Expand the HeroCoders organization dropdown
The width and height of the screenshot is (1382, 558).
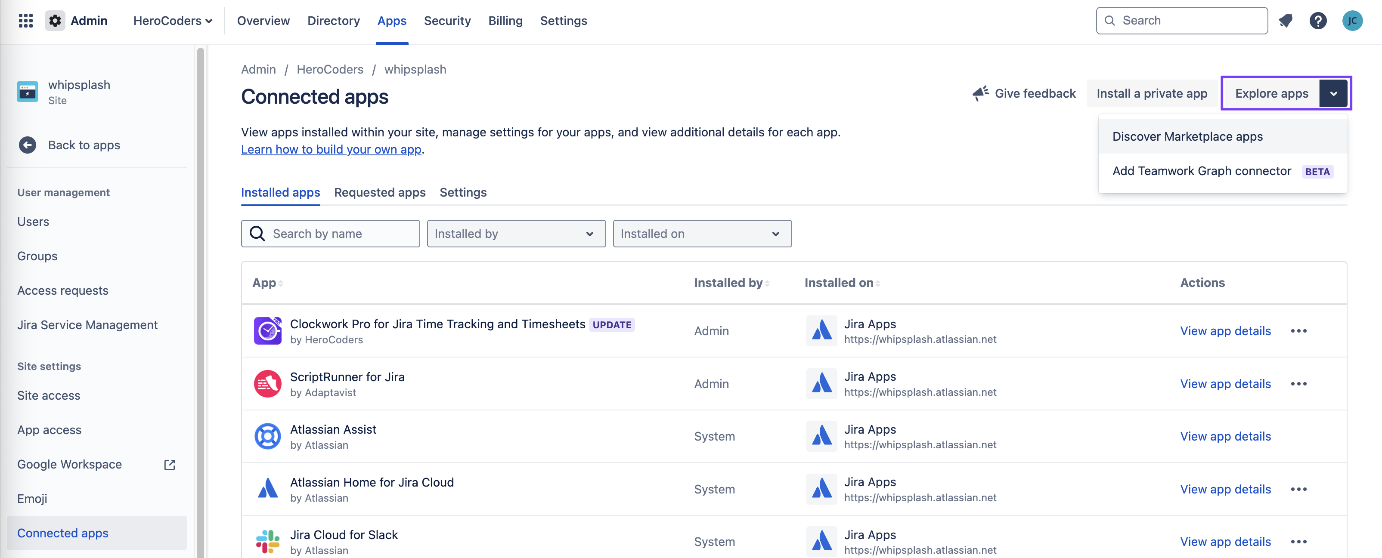(173, 20)
